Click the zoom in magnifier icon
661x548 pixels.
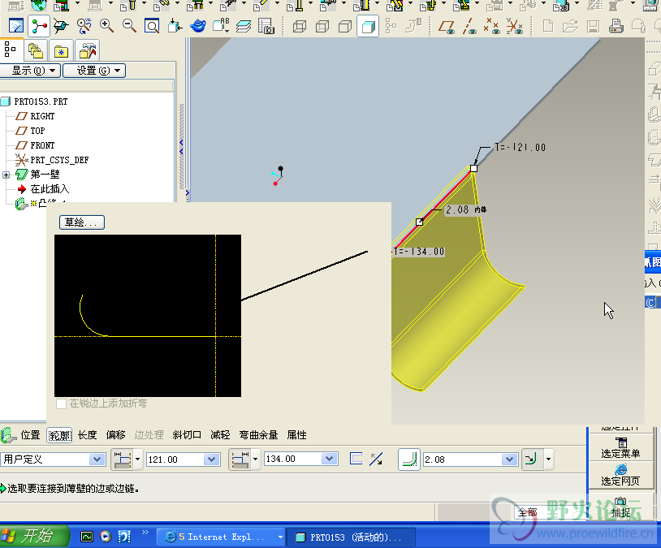tap(106, 27)
